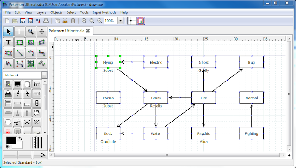Reset to default colors small icon

[x=8, y=147]
